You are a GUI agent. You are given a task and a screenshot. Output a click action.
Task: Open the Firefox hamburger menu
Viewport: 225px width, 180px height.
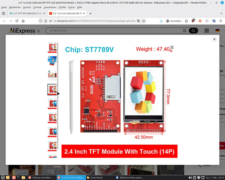221,21
